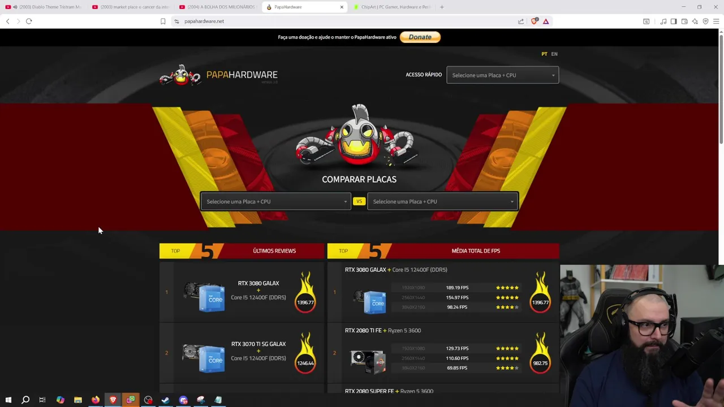Reload the page

point(29,21)
